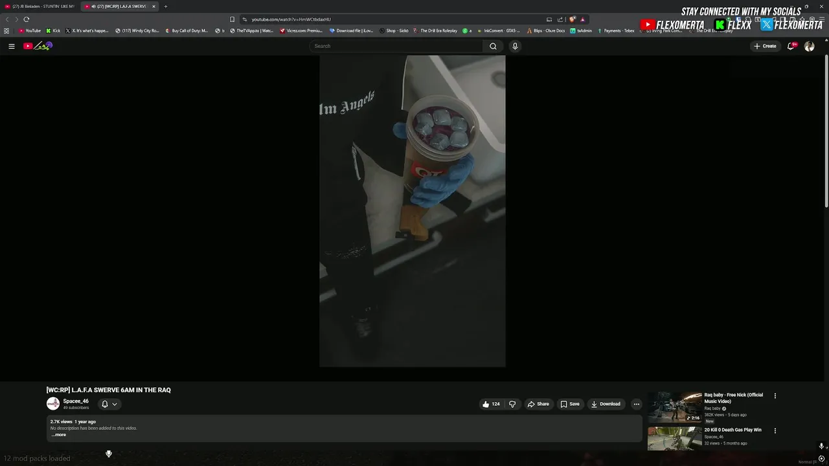Open the Kick bookmark

click(x=53, y=30)
